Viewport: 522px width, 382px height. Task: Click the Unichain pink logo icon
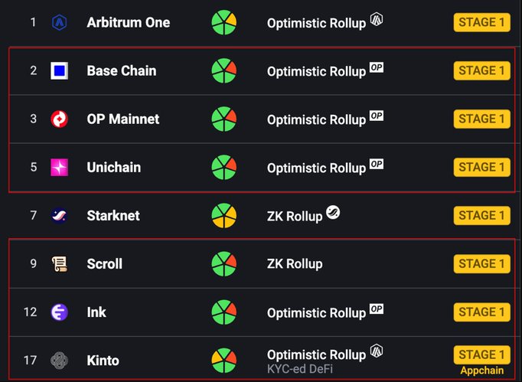pyautogui.click(x=59, y=168)
